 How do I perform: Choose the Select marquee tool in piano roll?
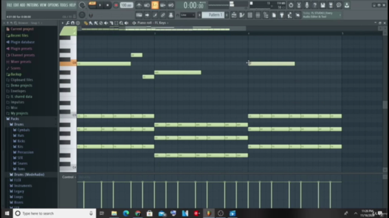click(116, 23)
